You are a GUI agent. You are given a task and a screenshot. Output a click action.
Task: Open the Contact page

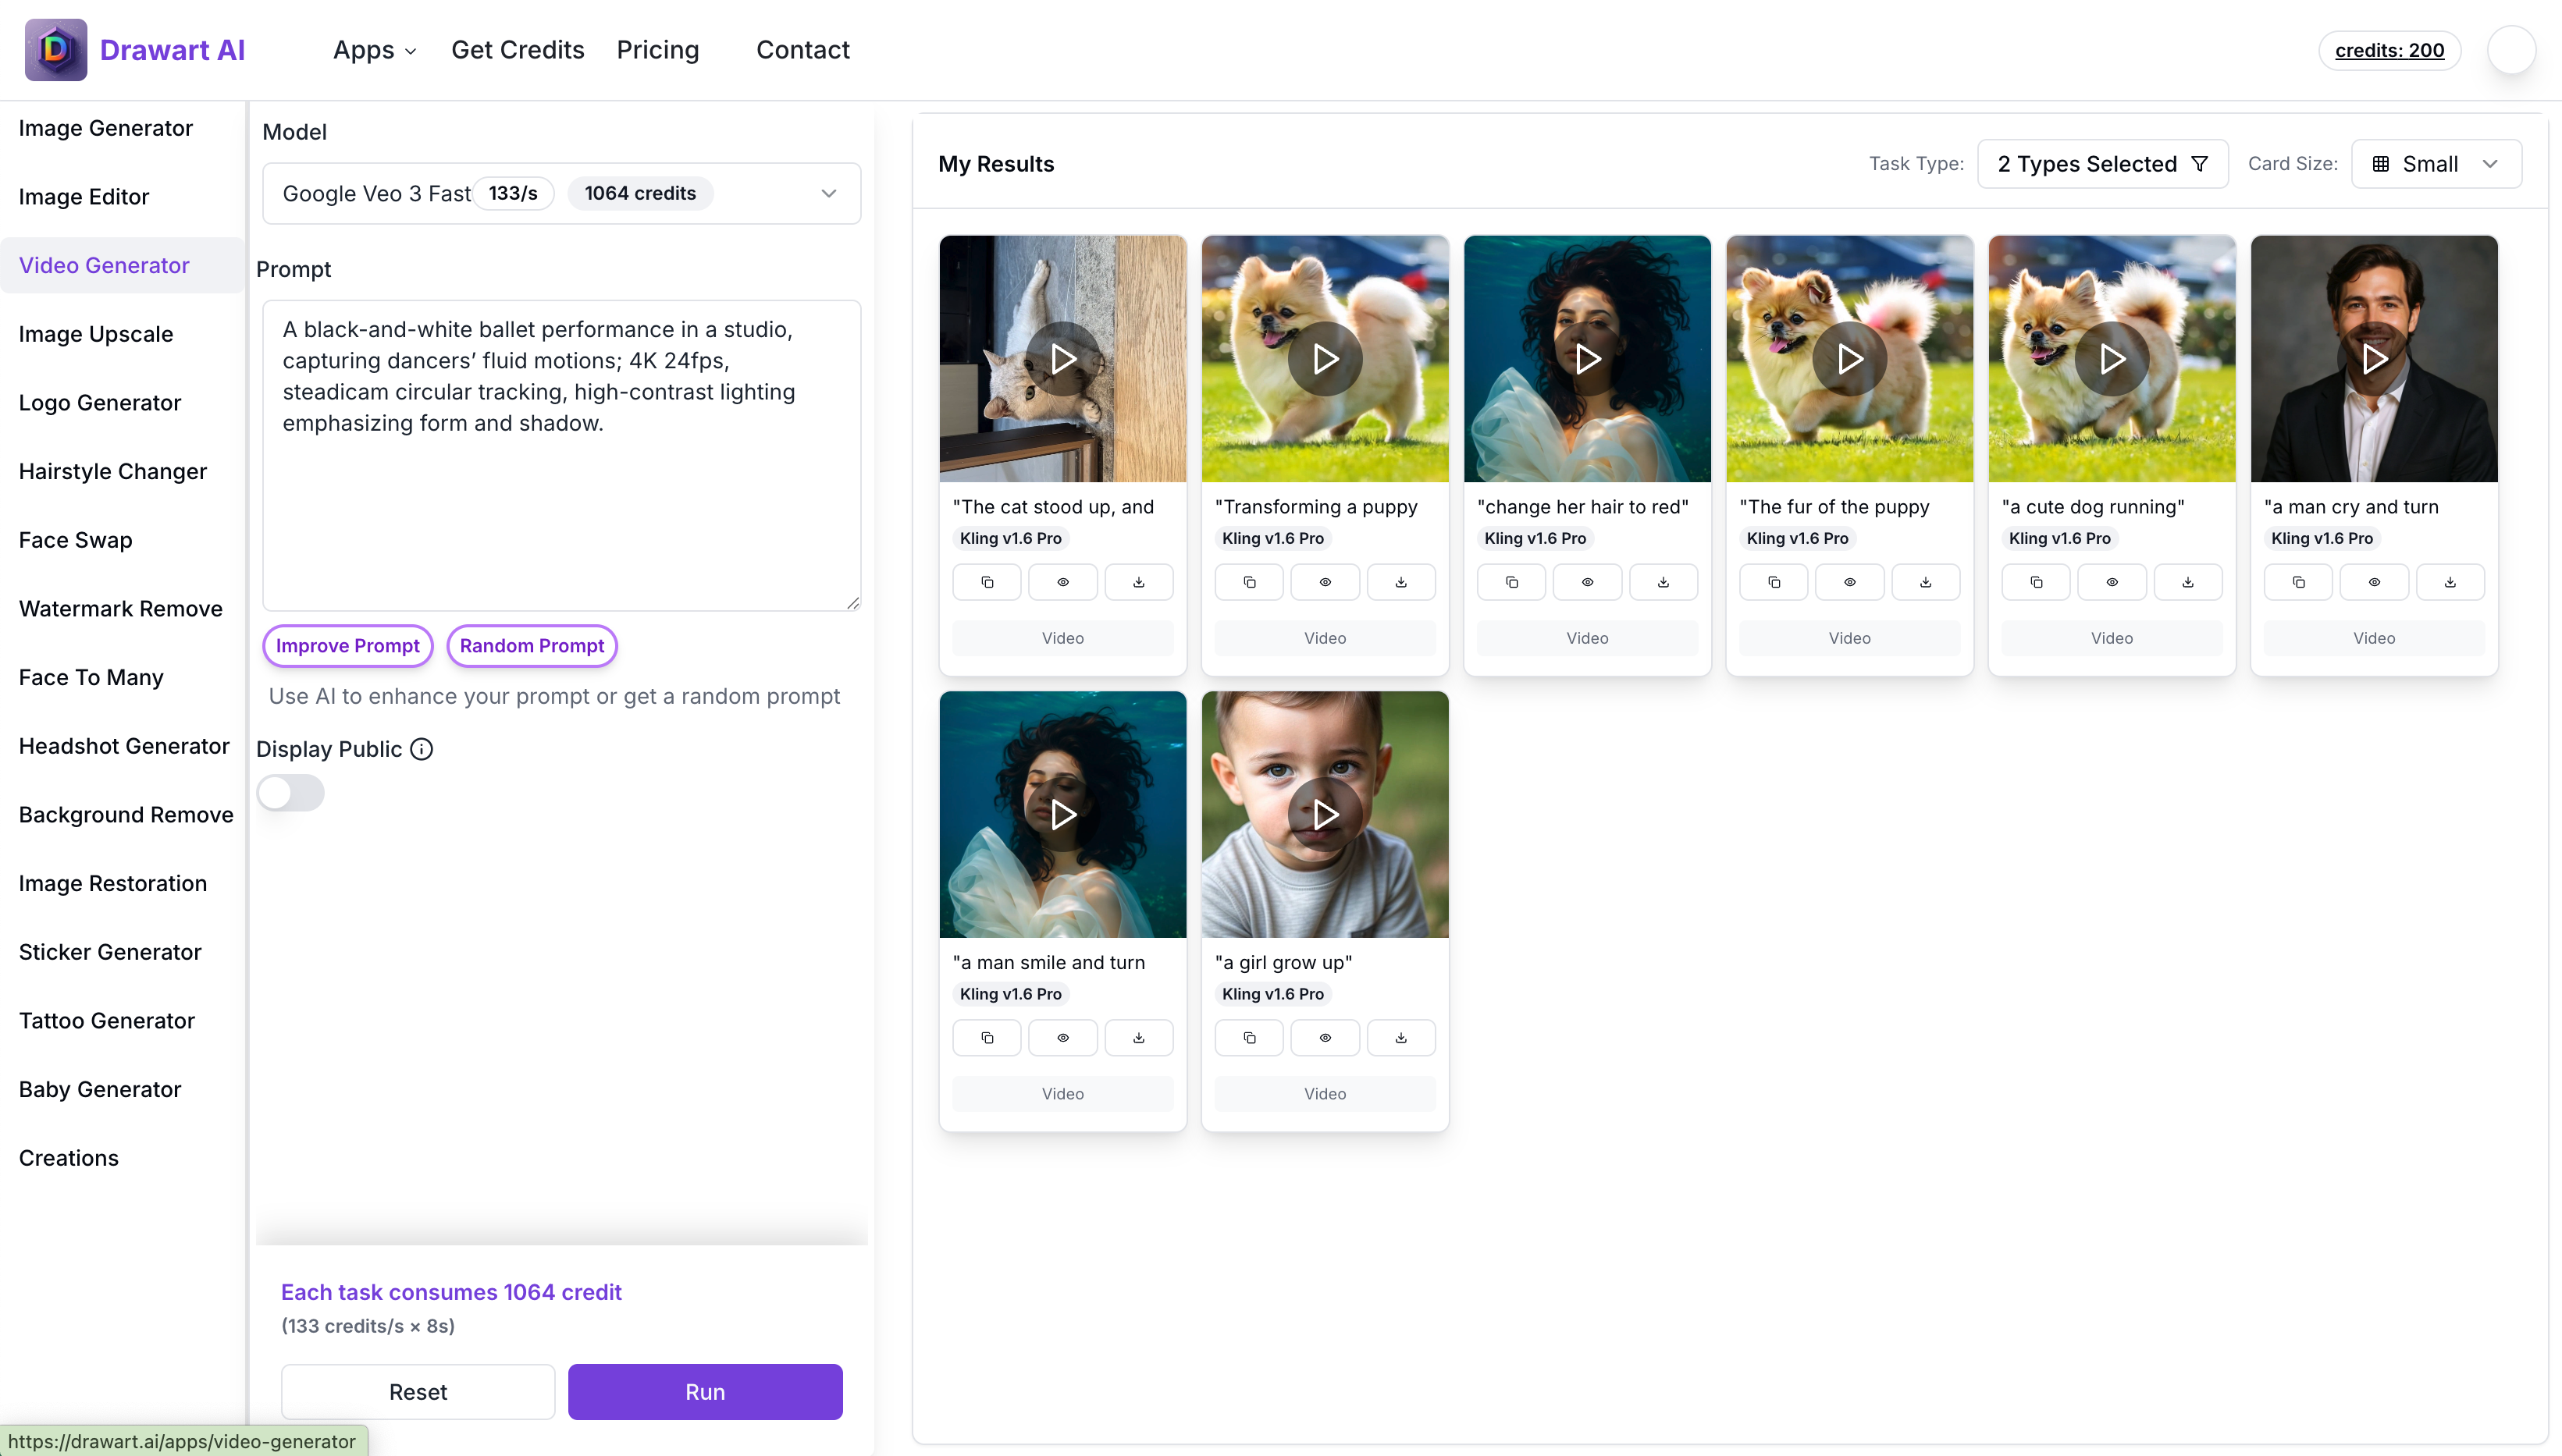[x=802, y=50]
